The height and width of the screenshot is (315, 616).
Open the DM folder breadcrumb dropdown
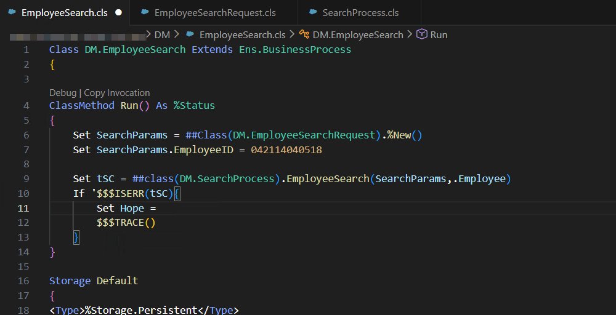click(x=162, y=35)
